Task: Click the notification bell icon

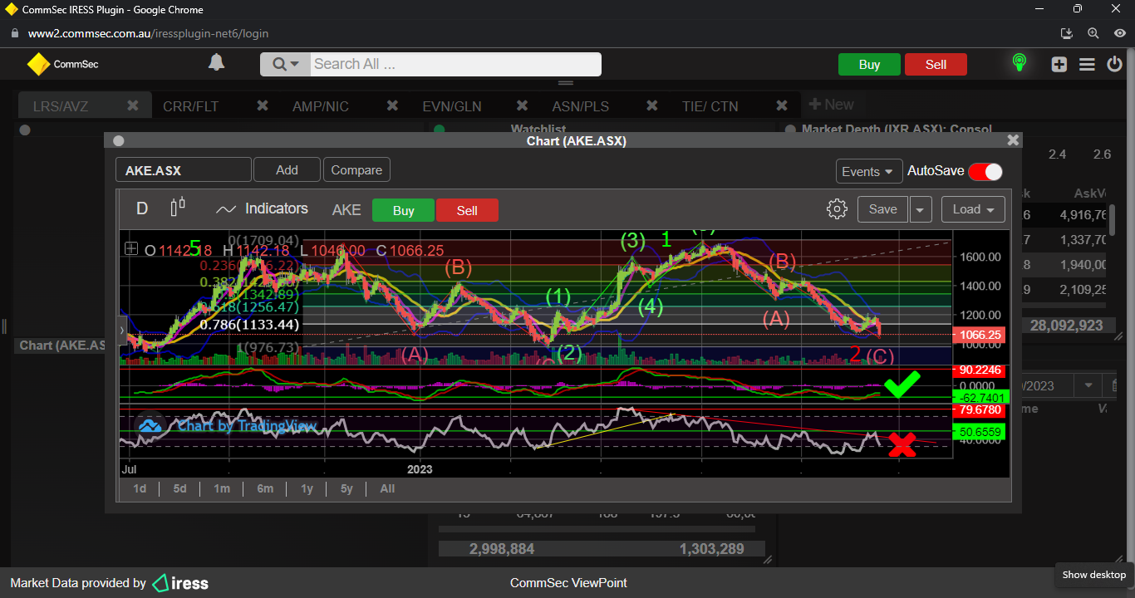Action: coord(216,63)
